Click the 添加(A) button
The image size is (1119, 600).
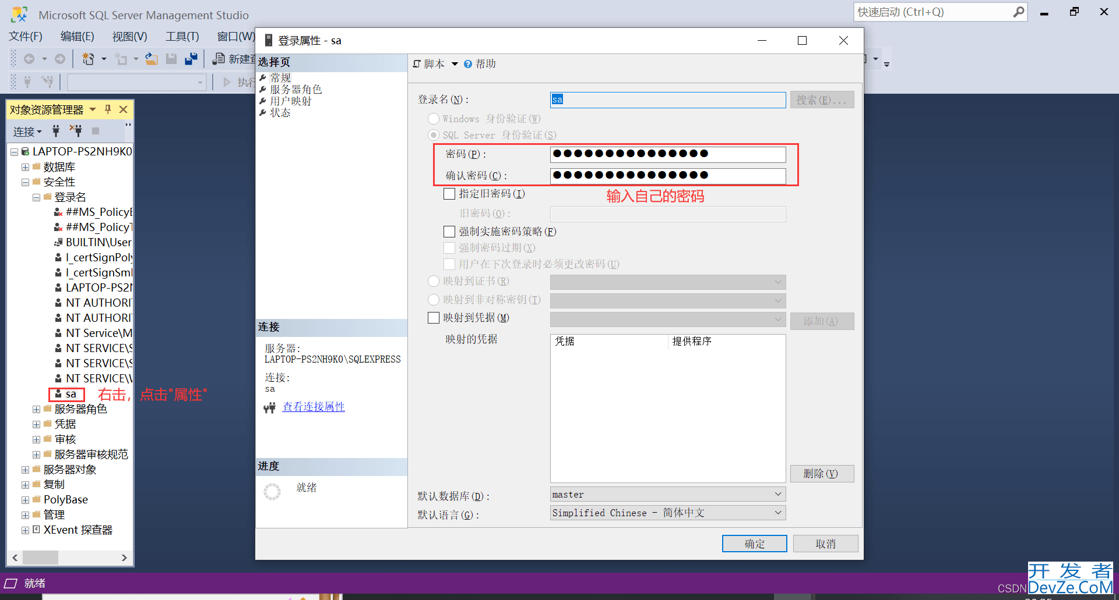pyautogui.click(x=822, y=321)
